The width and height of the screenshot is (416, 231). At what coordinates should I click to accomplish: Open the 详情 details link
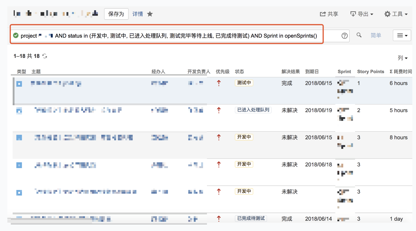coord(138,14)
